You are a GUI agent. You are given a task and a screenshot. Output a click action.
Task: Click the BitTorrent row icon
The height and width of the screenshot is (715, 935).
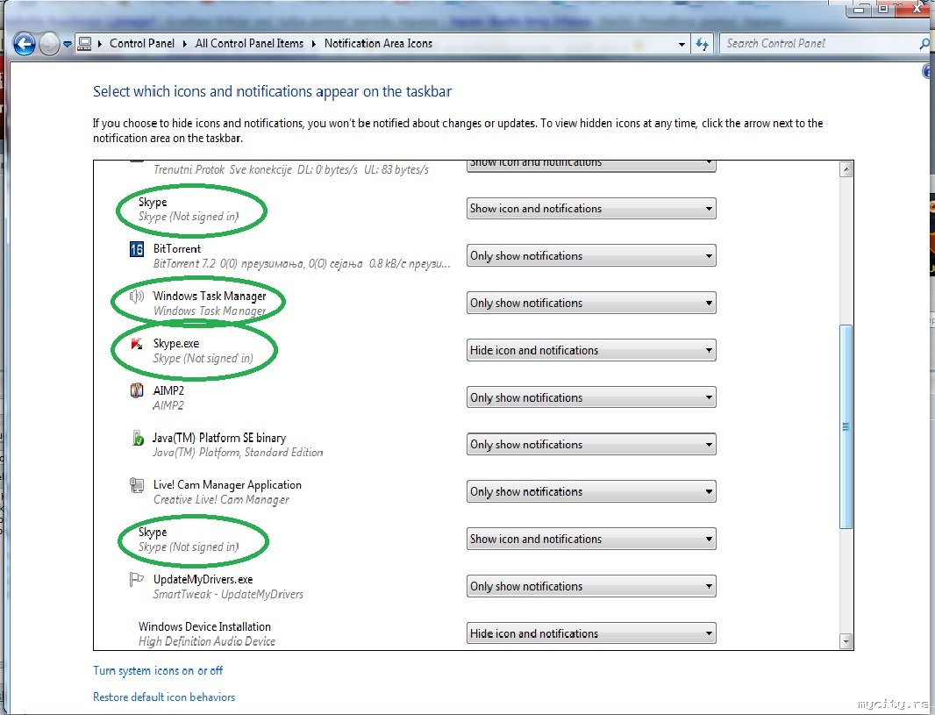click(137, 249)
